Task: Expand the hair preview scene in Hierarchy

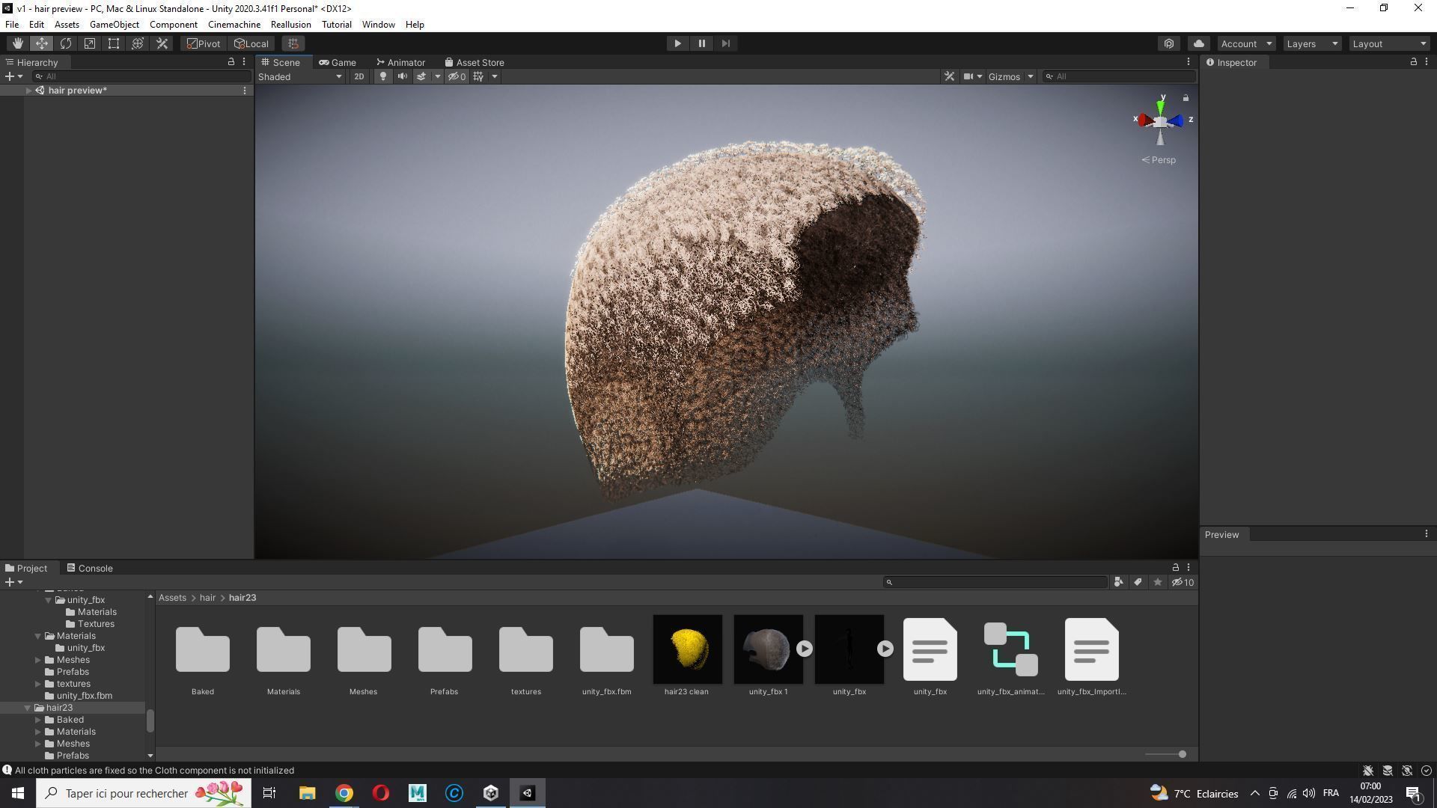Action: pos(28,91)
